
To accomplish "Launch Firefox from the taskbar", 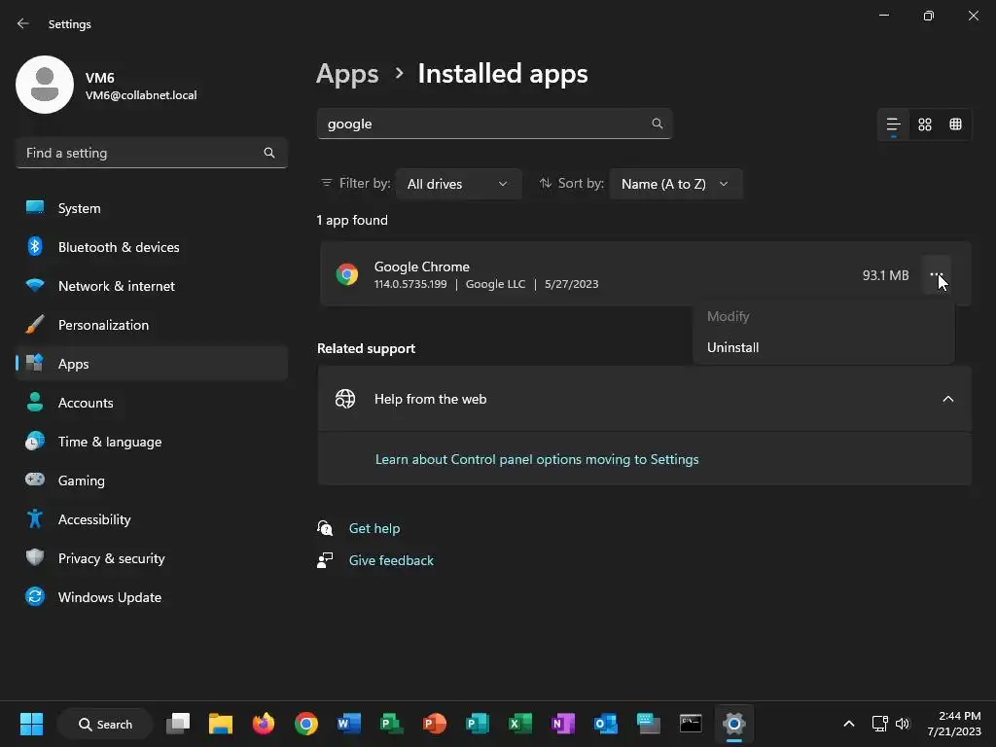I will coord(263,724).
